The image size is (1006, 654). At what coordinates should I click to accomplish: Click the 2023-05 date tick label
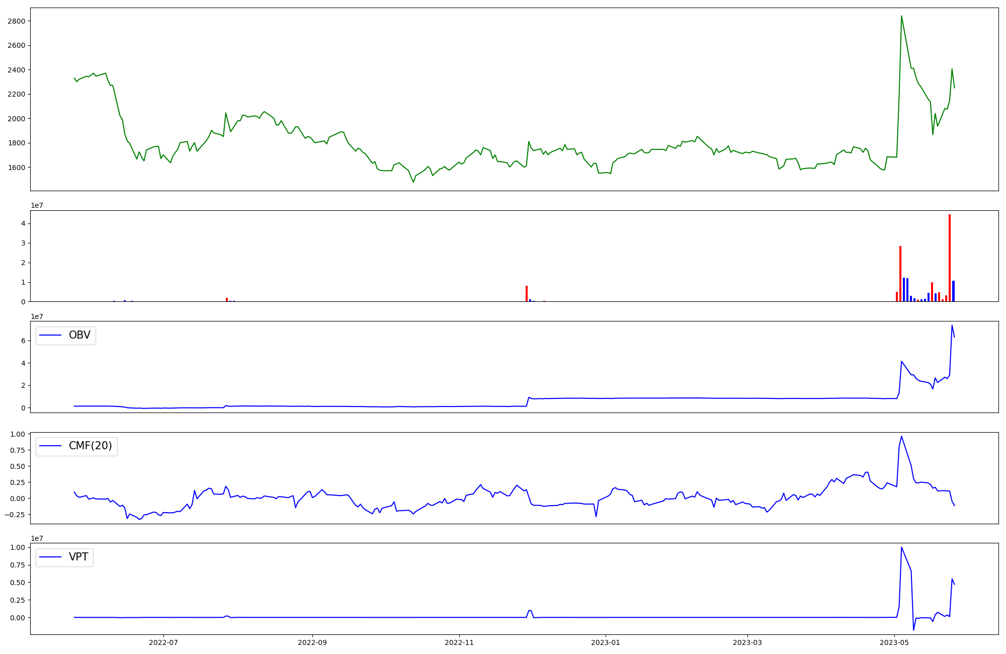point(894,642)
